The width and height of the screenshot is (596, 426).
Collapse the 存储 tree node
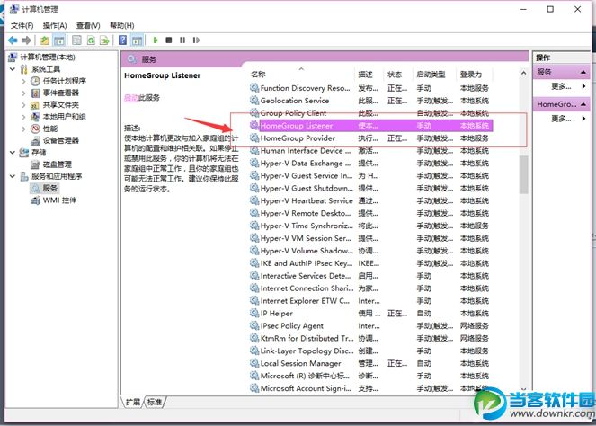tap(13, 153)
